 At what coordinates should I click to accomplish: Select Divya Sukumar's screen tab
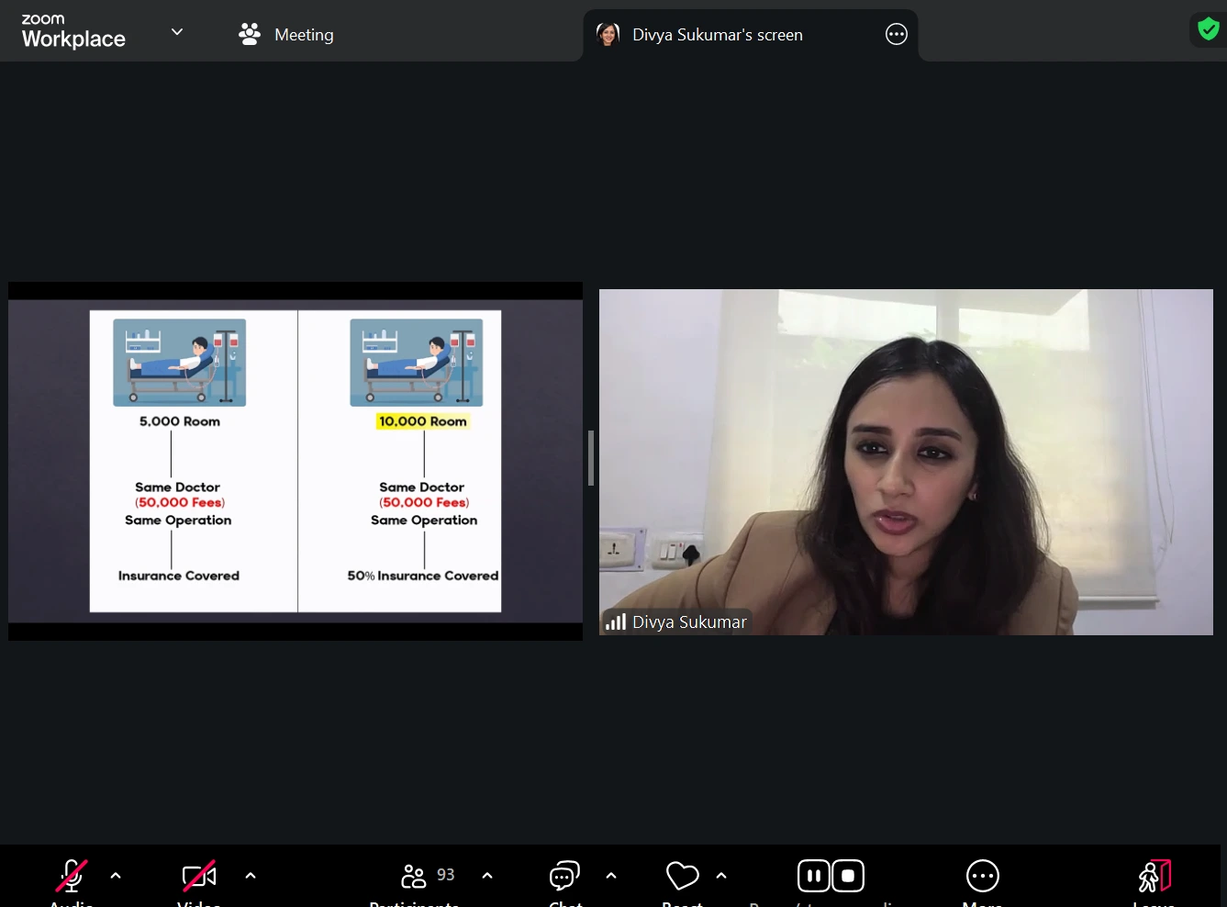717,35
